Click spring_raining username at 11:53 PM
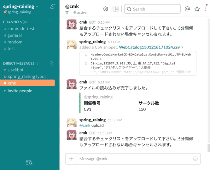The image size is (210, 170). point(92,120)
